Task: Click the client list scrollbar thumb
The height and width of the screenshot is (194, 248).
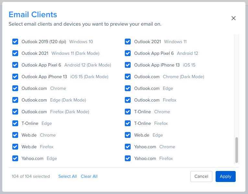Action: click(237, 150)
